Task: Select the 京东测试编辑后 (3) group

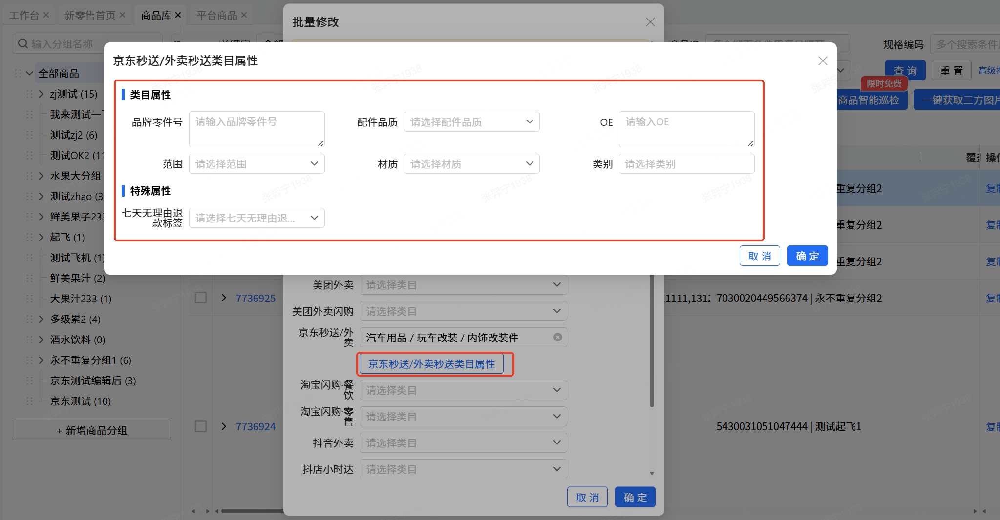Action: tap(93, 380)
